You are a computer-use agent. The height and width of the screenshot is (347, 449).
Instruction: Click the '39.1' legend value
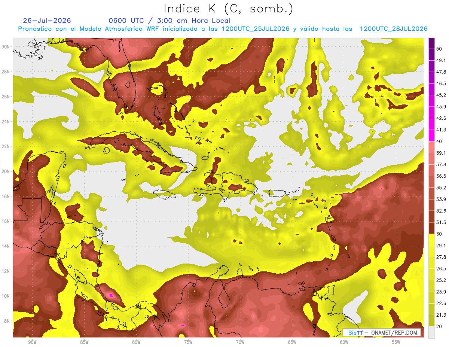pos(441,153)
